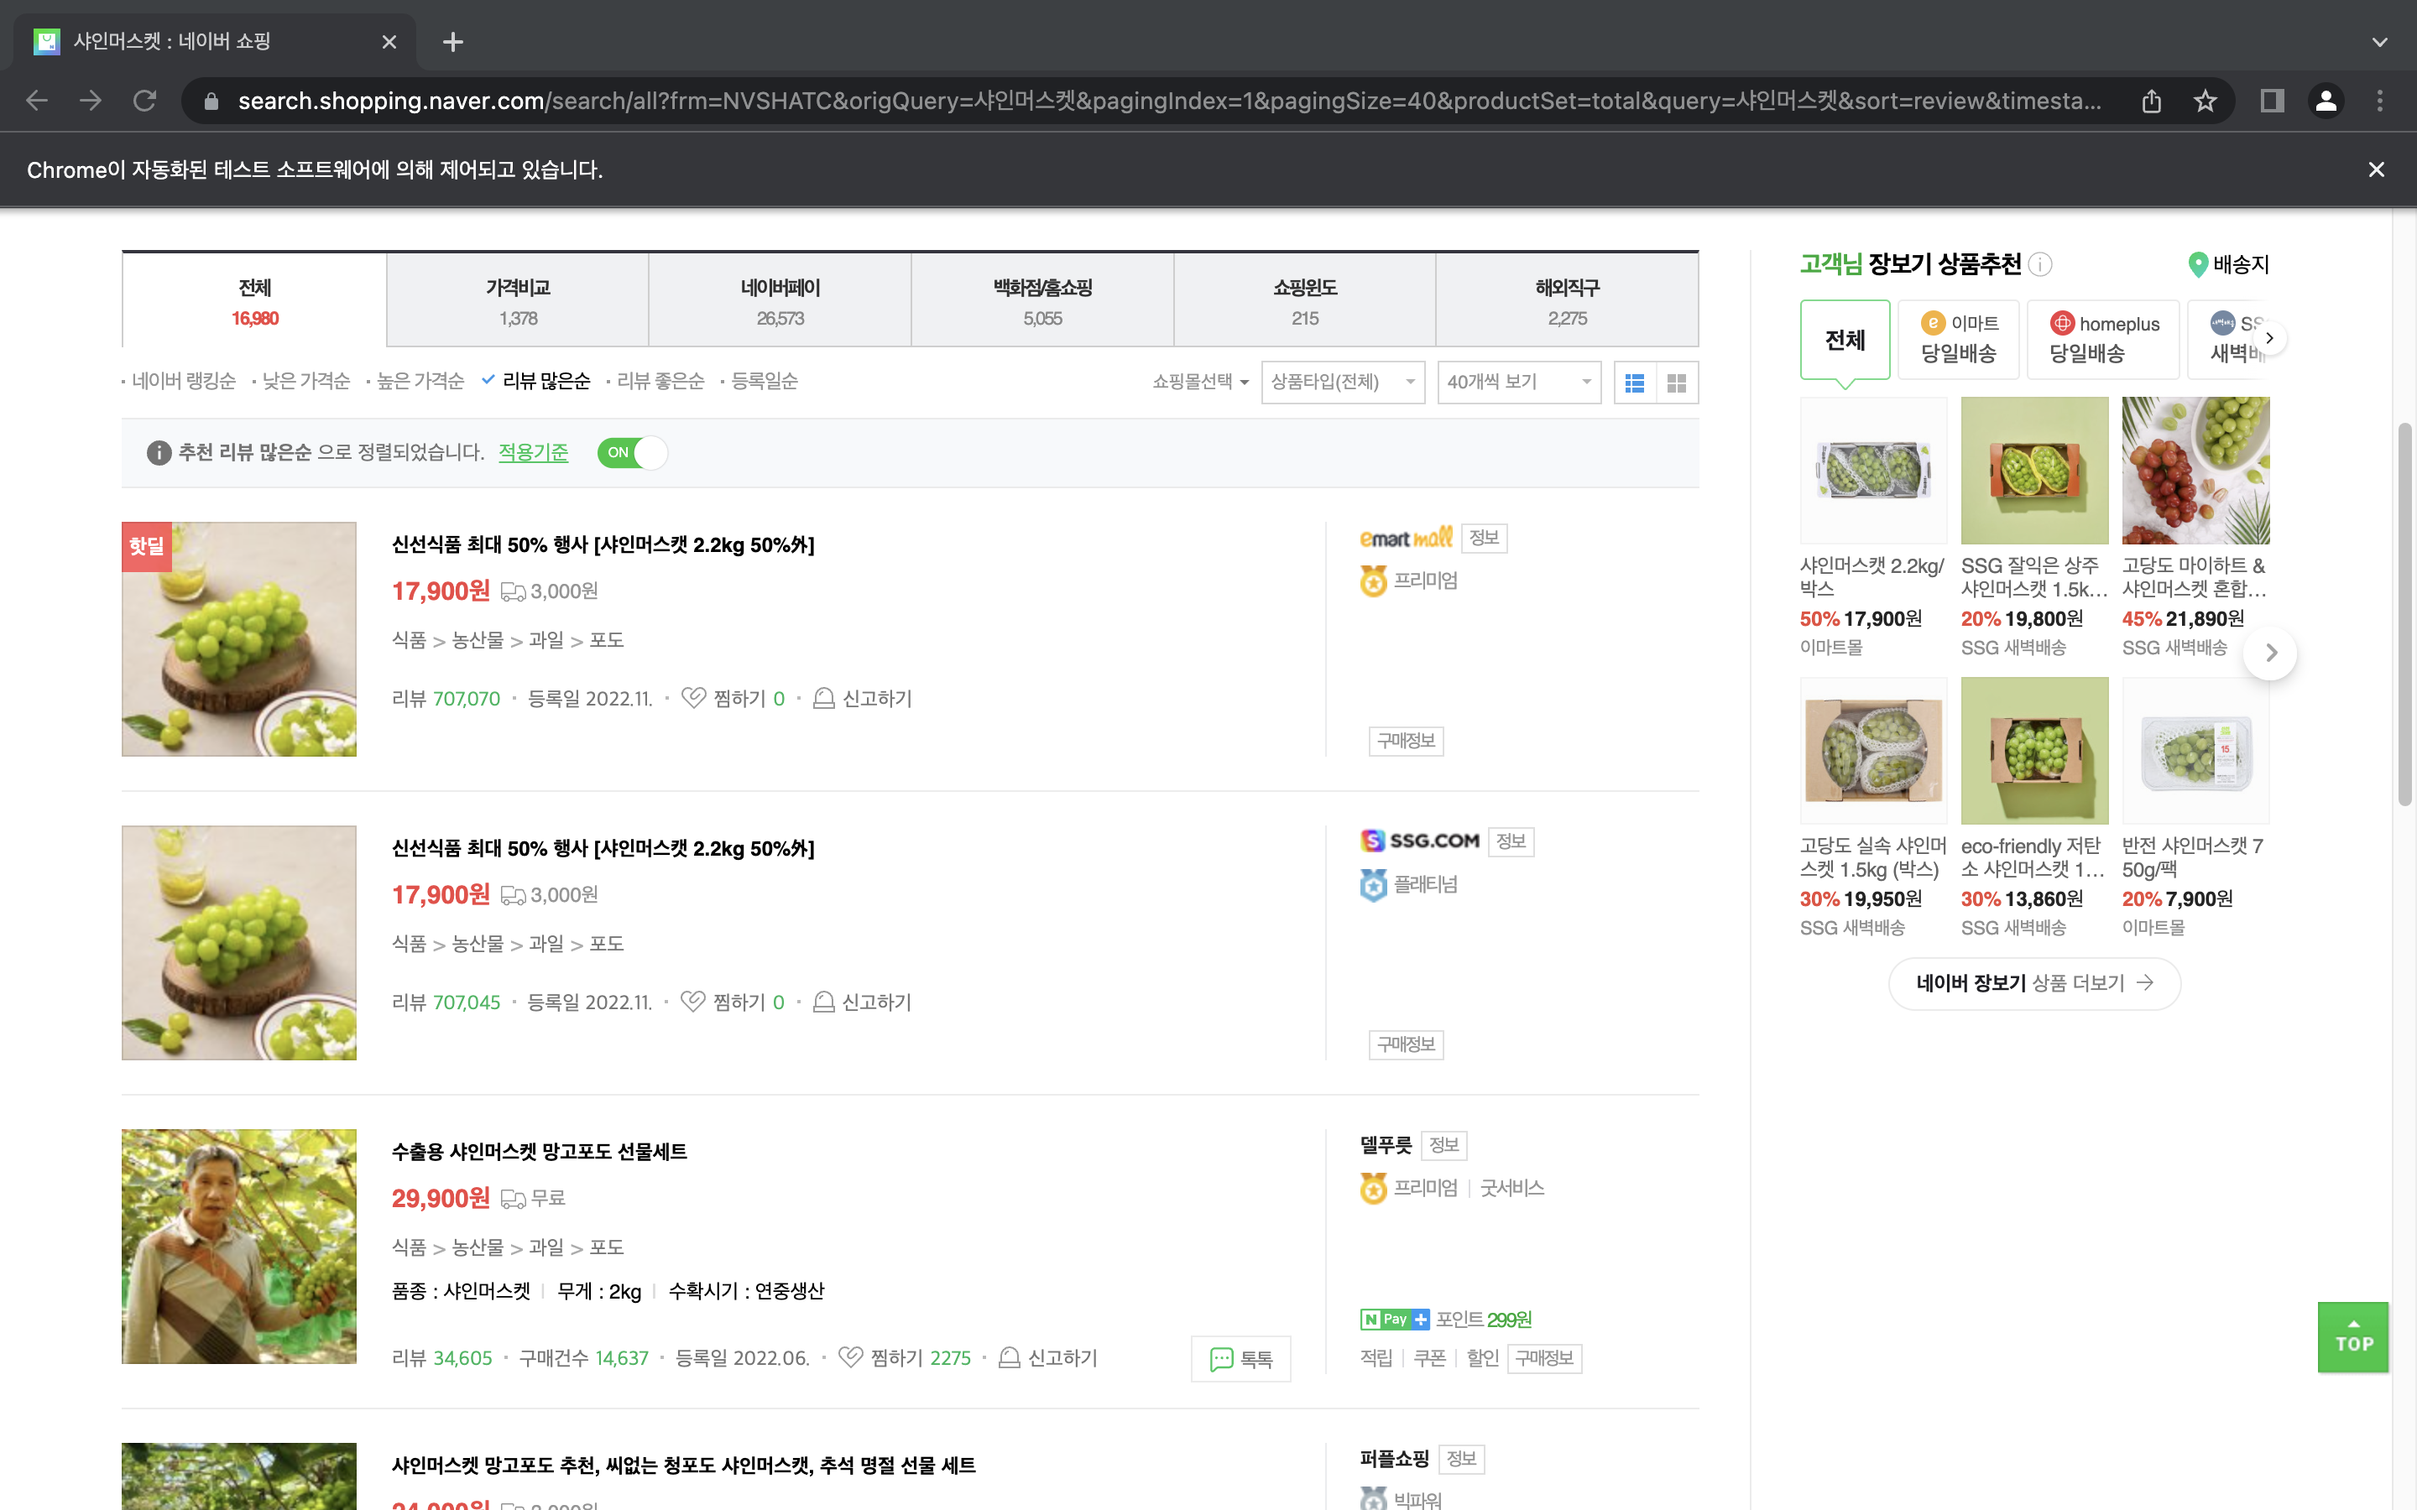Image resolution: width=2417 pixels, height=1510 pixels.
Task: Open the 퍼플쇼핑 seller link
Action: pos(1394,1459)
